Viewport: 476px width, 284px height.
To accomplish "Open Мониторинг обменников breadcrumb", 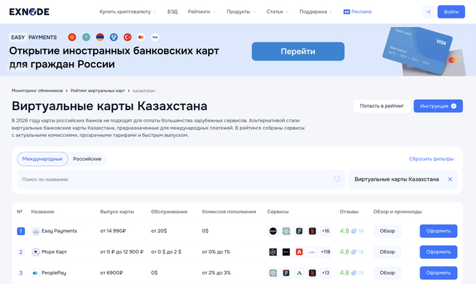I will pyautogui.click(x=37, y=91).
